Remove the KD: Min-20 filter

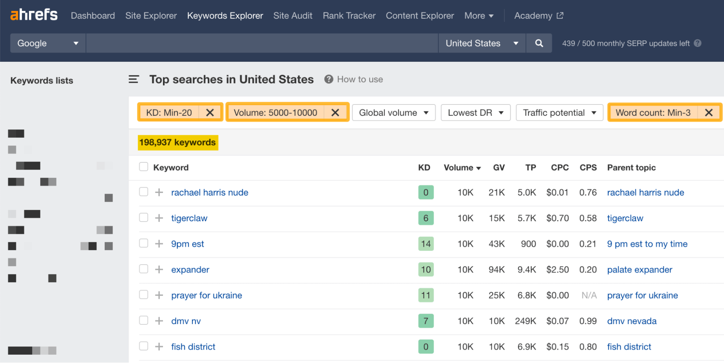[x=210, y=112]
